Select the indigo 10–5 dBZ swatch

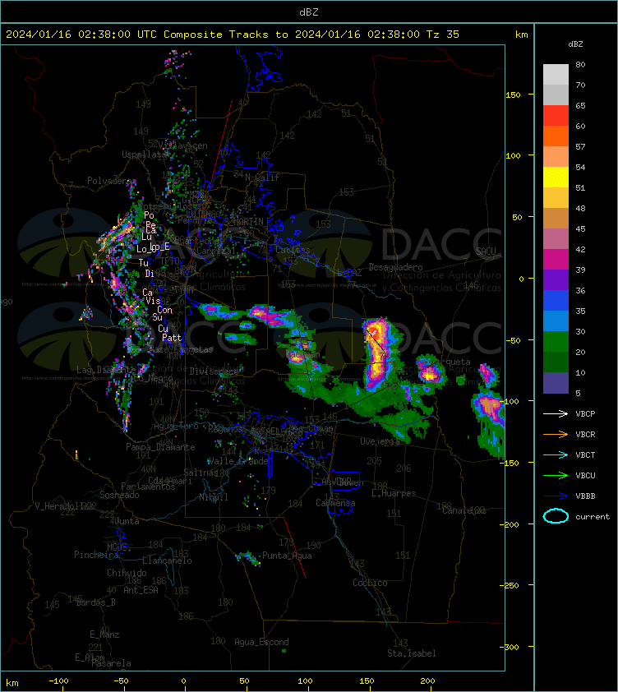556,383
